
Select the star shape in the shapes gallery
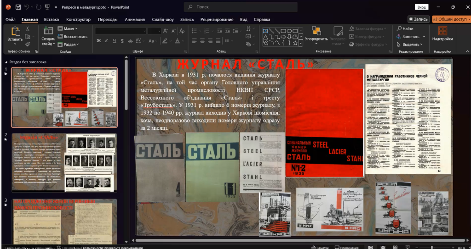coord(295,43)
